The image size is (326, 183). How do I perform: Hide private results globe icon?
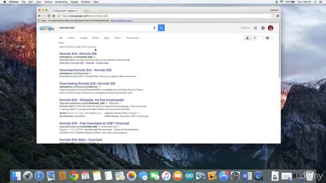[x=255, y=38]
